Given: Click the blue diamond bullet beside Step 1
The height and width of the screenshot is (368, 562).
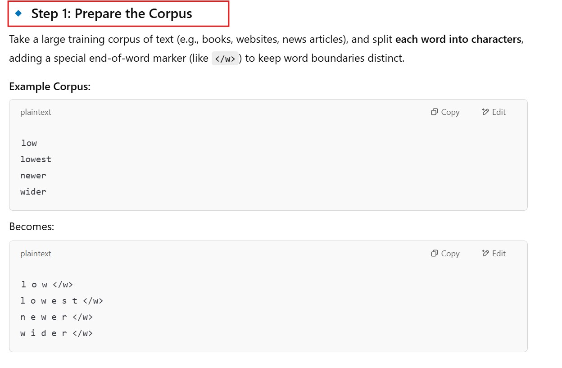Looking at the screenshot, I should click(x=18, y=14).
